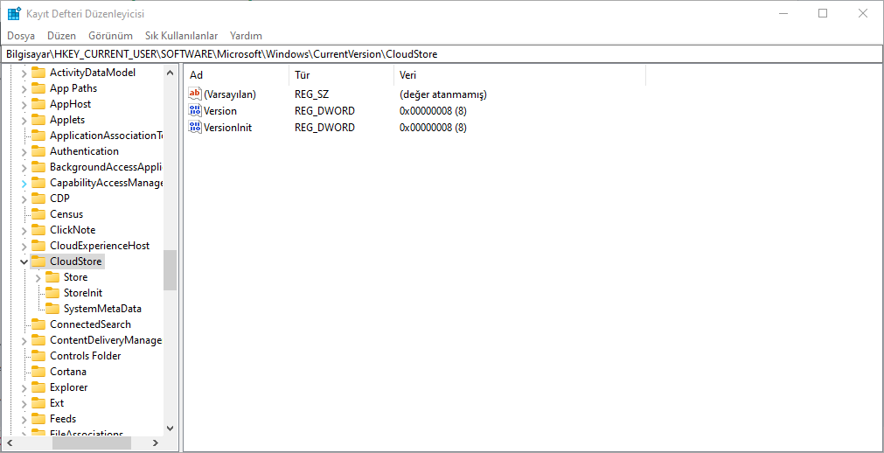884x453 pixels.
Task: Click the tree scroll up arrow
Action: click(x=171, y=73)
